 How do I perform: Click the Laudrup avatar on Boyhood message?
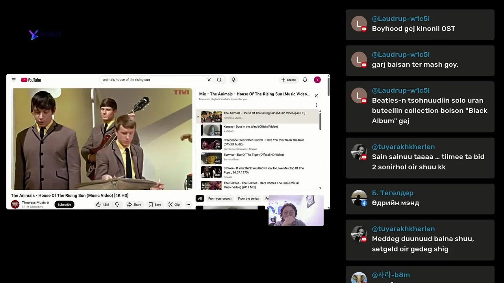359,24
